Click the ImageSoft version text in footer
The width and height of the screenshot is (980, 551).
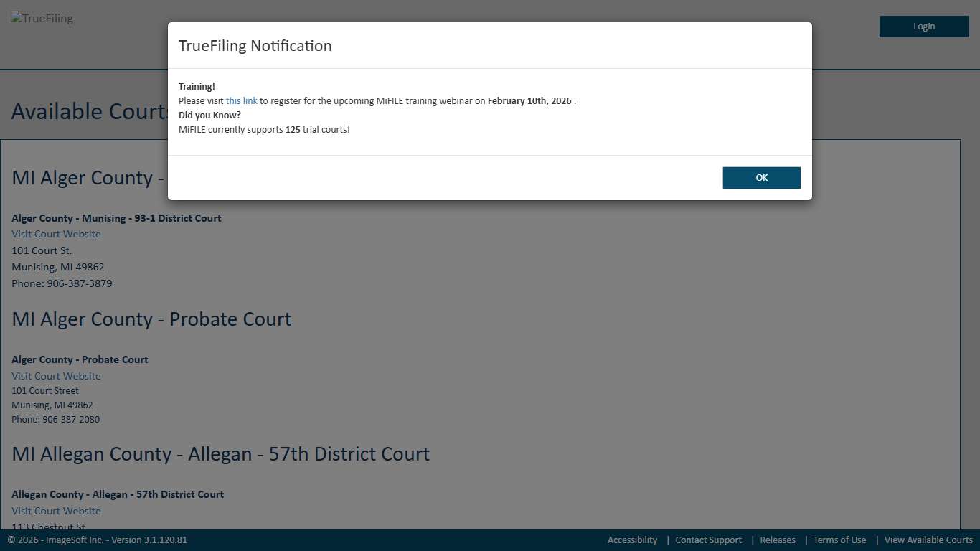coord(98,540)
